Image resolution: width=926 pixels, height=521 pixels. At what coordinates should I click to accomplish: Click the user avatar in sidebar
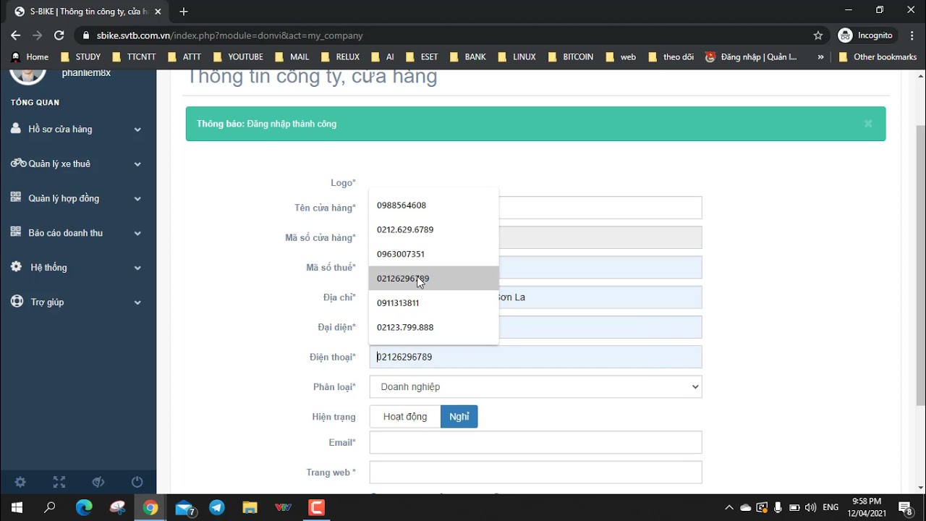pos(27,75)
